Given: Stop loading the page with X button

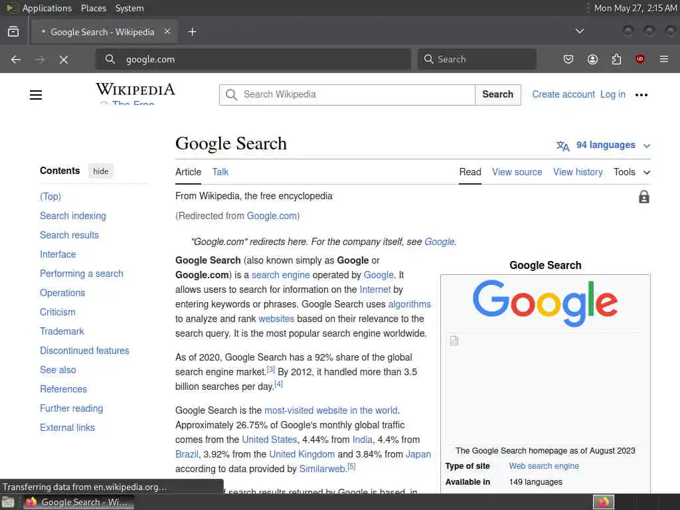Looking at the screenshot, I should [63, 59].
